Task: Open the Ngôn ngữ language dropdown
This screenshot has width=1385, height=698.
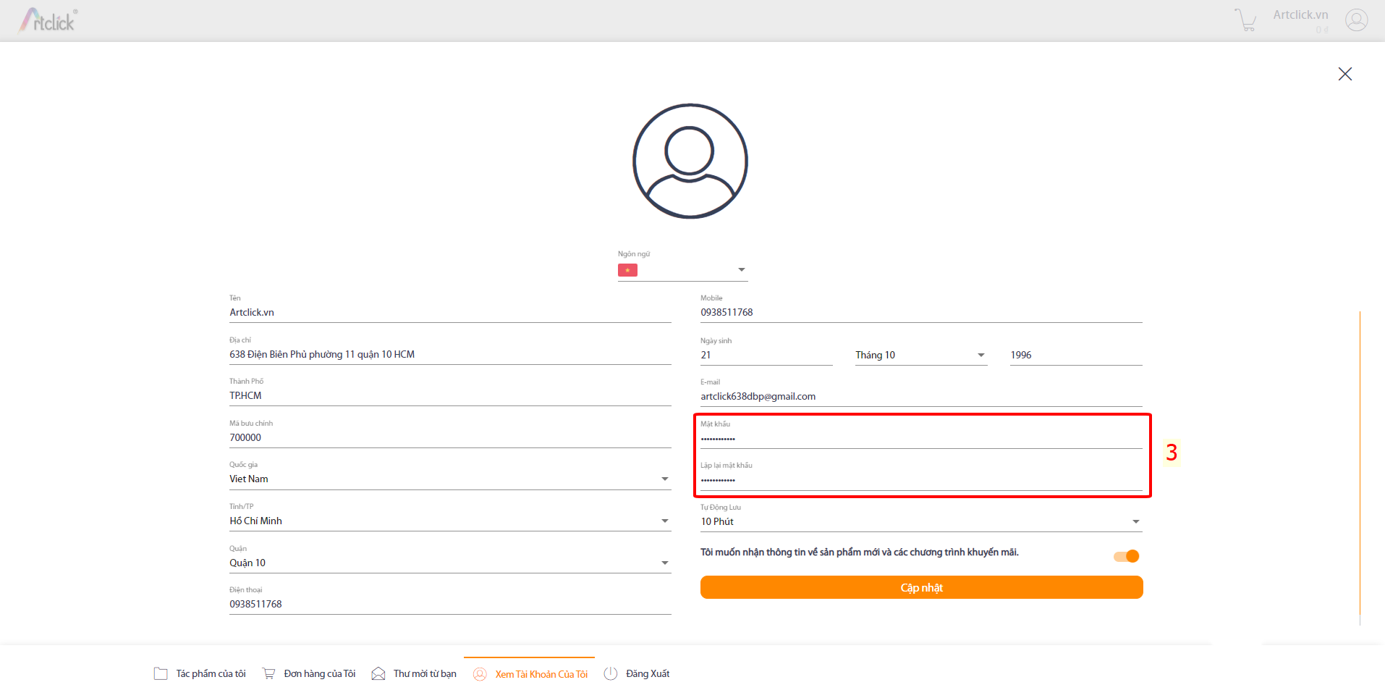Action: pos(682,270)
